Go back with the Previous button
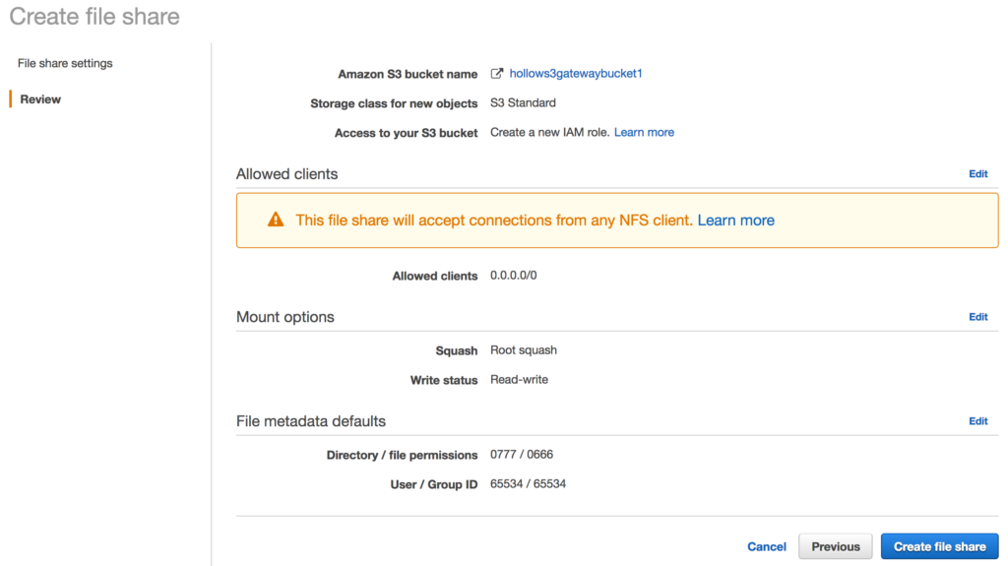 point(835,546)
